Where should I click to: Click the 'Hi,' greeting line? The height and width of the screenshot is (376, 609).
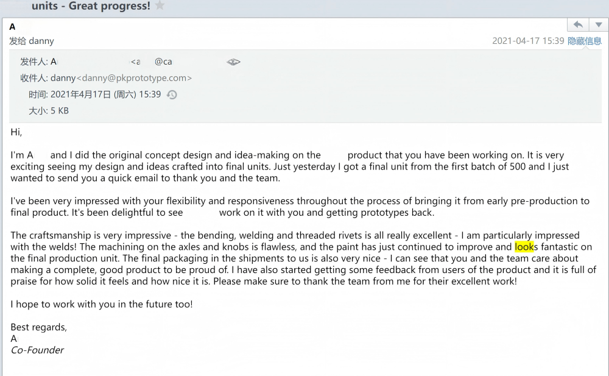[x=16, y=132]
